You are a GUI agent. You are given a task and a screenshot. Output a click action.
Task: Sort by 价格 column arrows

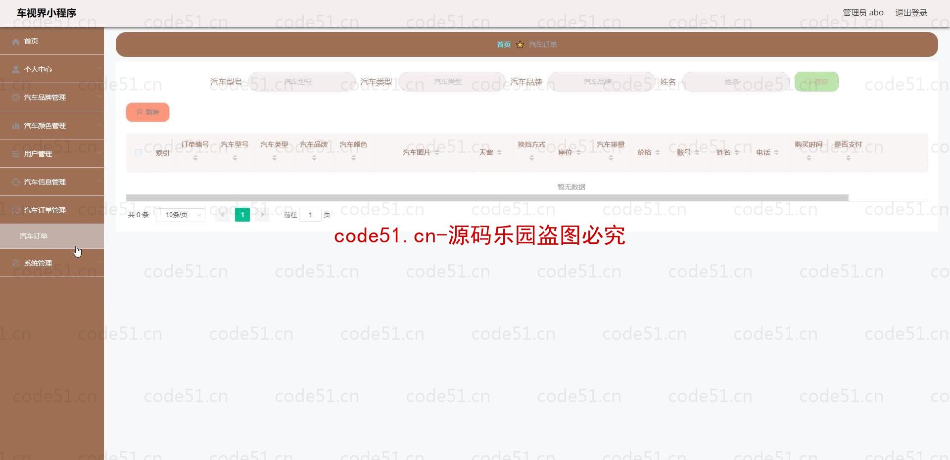[x=658, y=153]
